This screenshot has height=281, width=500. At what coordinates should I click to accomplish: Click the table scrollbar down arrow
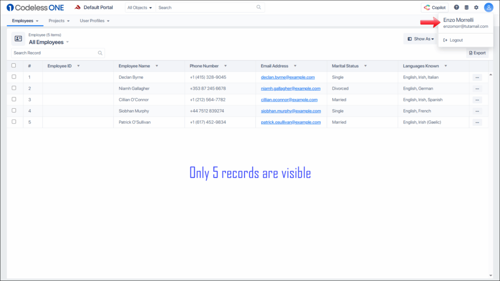(490, 276)
